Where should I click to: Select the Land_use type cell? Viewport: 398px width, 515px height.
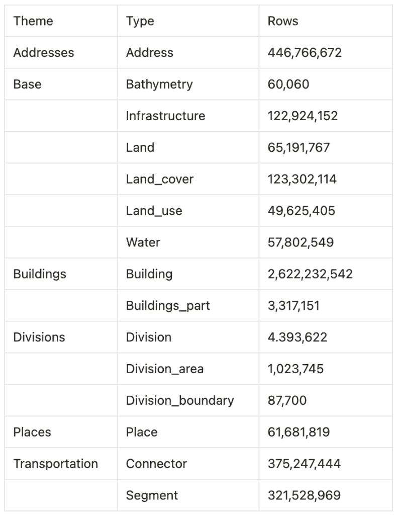pos(154,211)
